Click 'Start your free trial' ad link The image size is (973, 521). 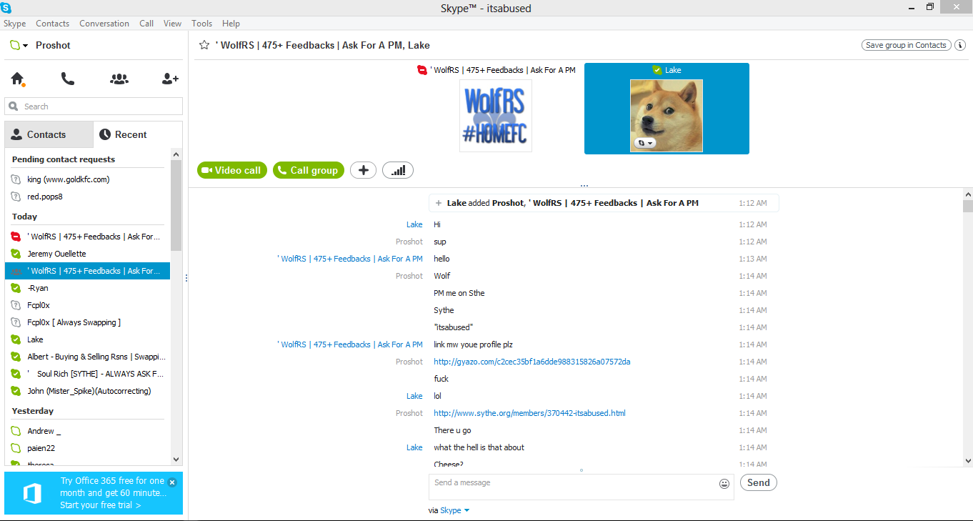pos(101,505)
